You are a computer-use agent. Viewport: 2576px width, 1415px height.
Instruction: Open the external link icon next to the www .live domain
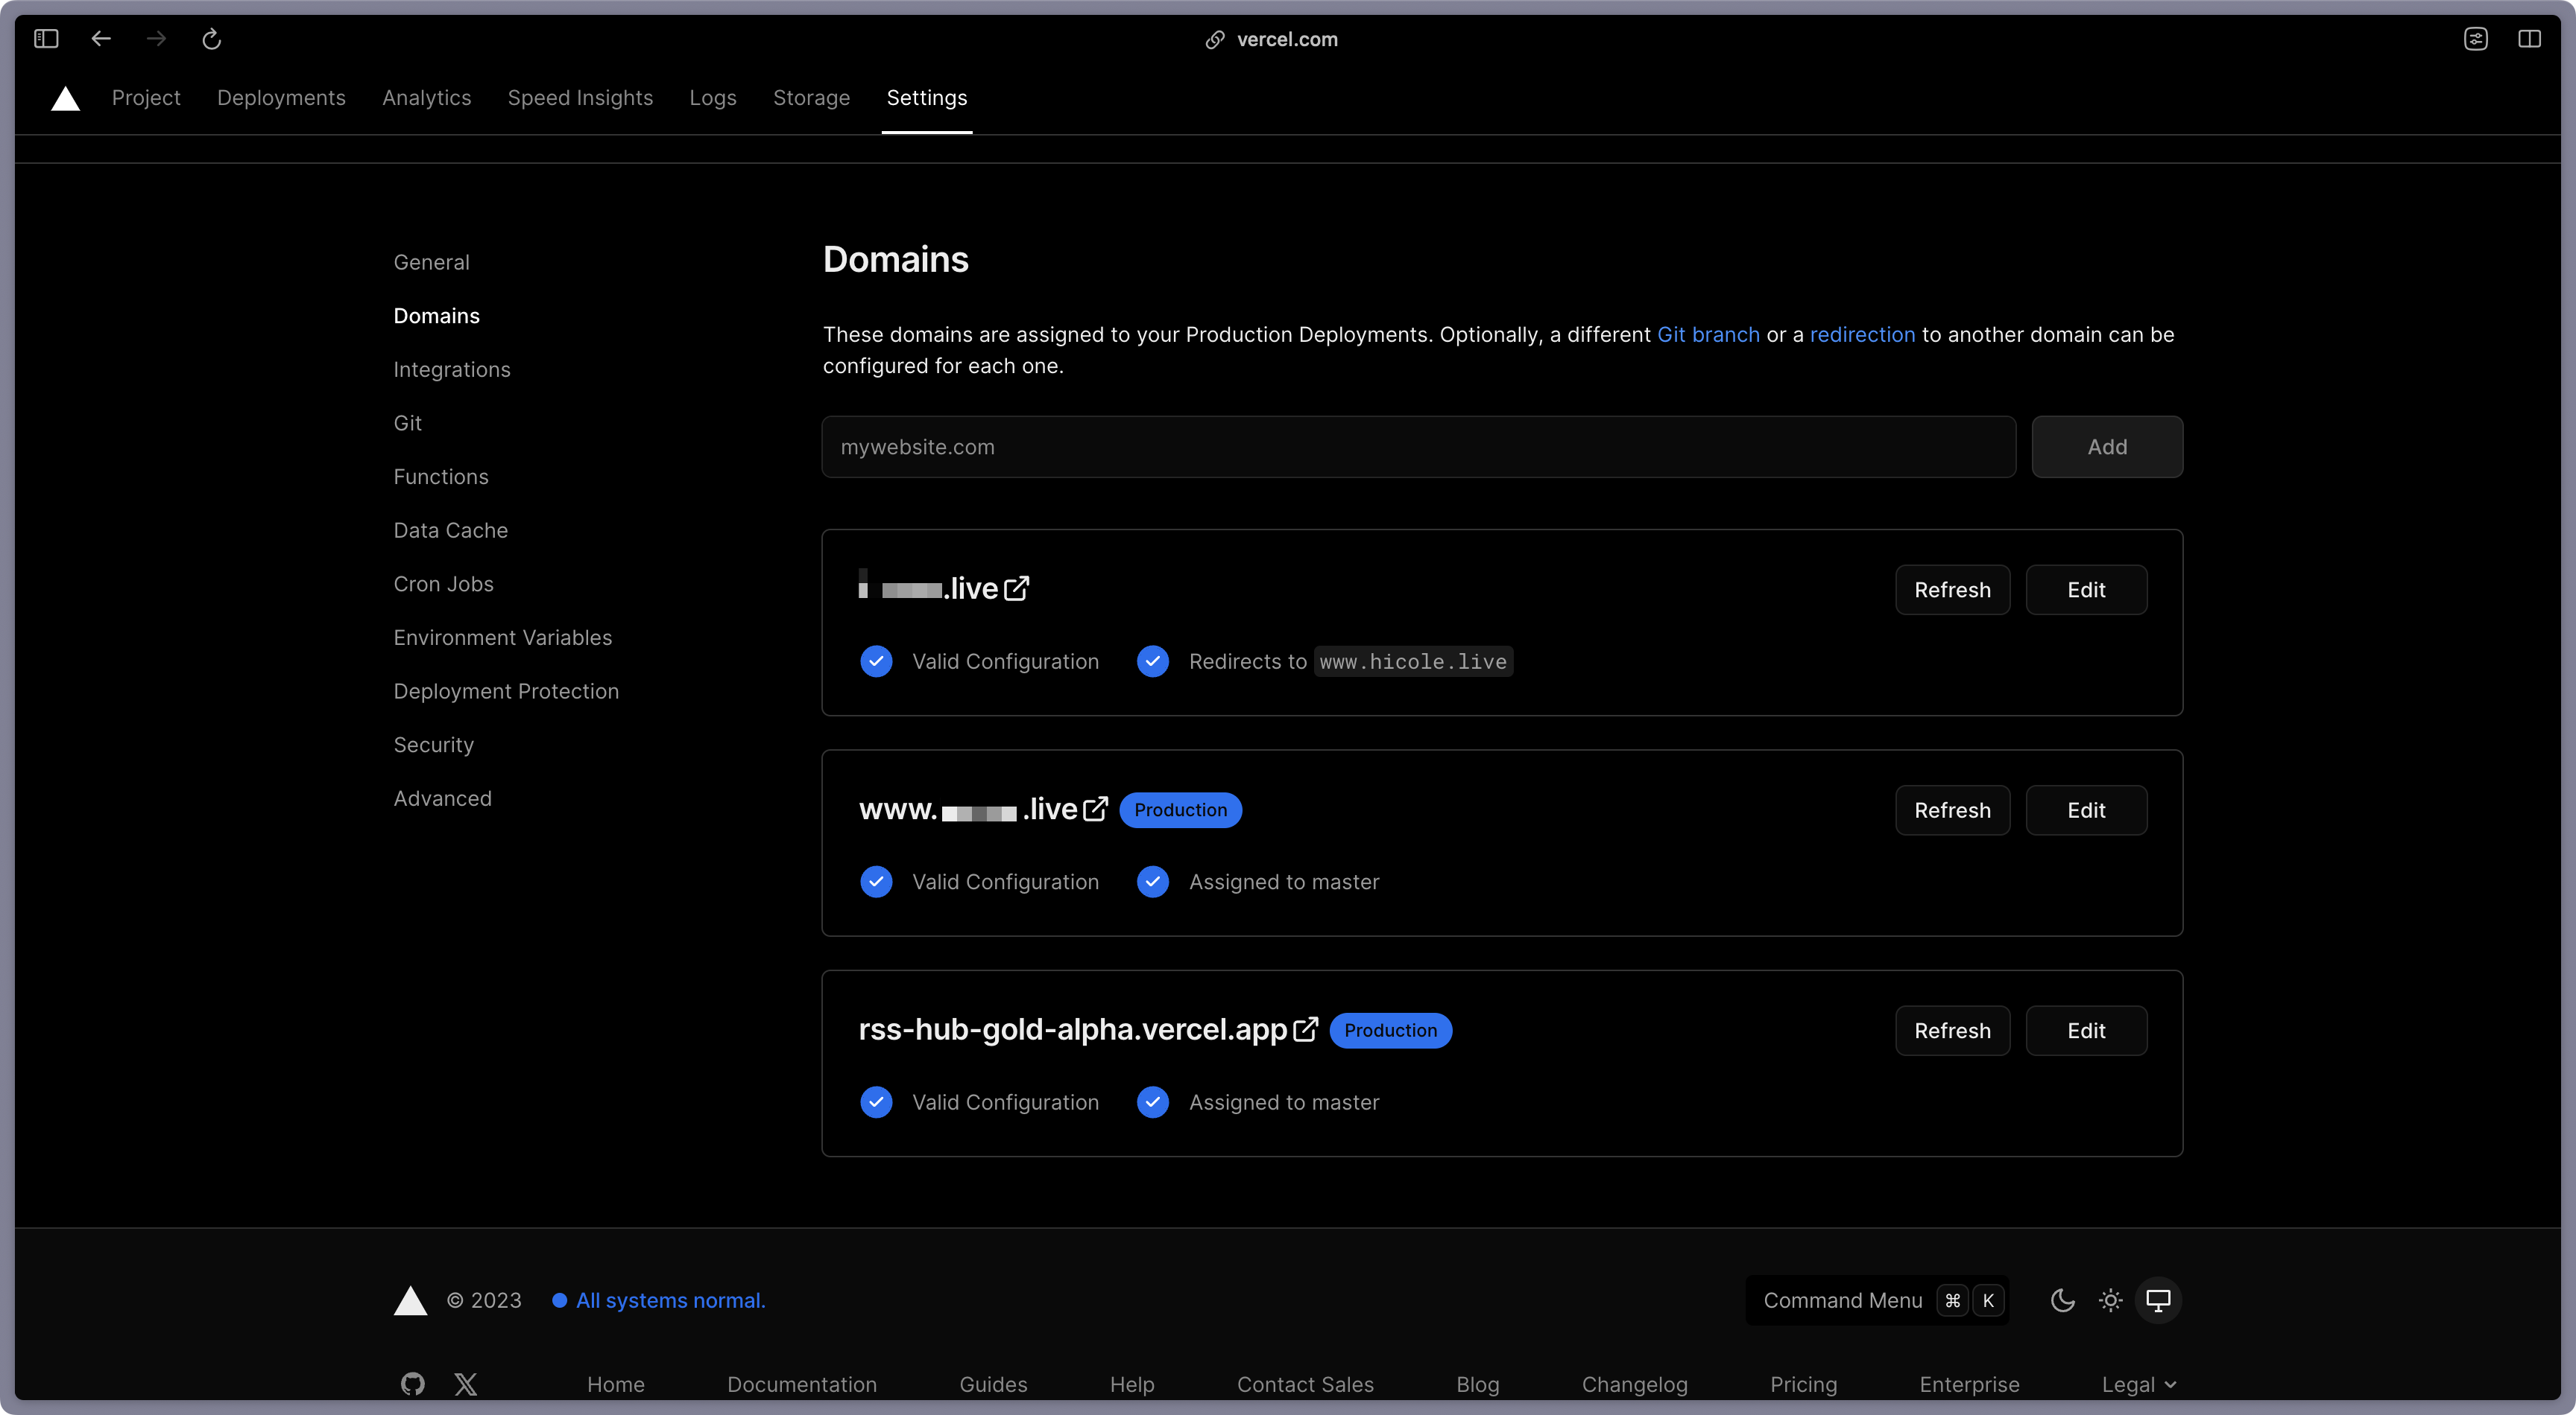pos(1096,809)
